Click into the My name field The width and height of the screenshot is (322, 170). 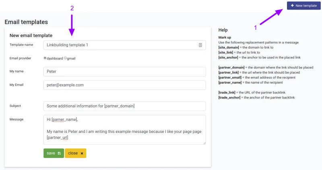(x=125, y=72)
